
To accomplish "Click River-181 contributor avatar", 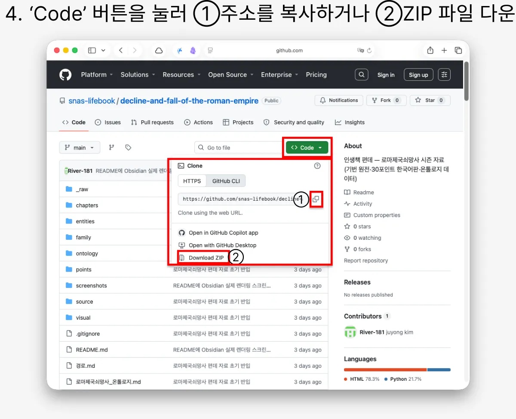I will pos(350,332).
